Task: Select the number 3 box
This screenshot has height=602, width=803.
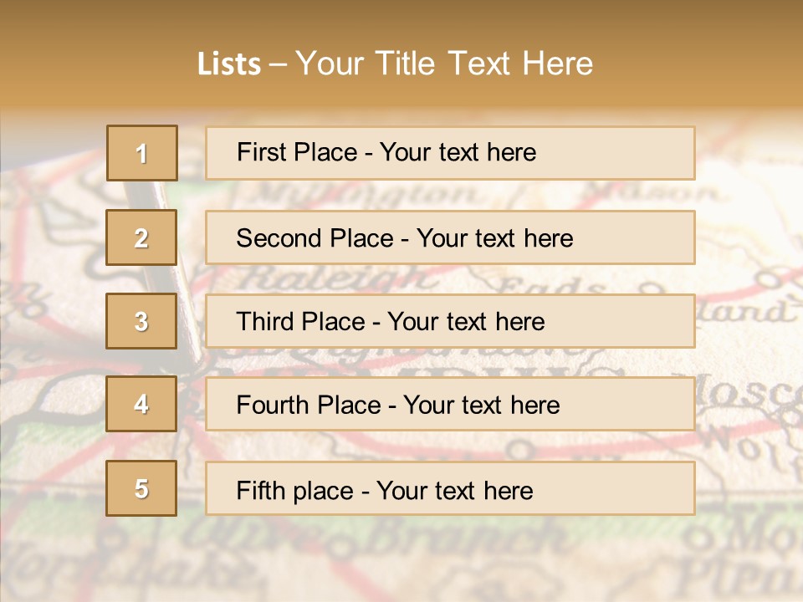Action: coord(141,321)
